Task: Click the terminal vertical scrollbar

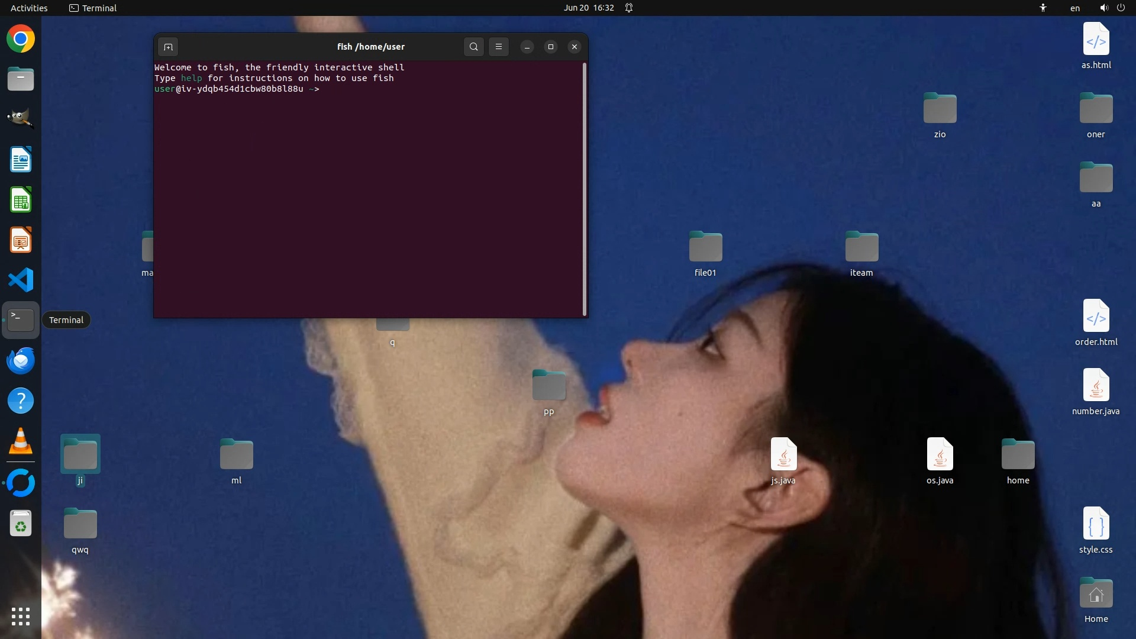Action: [x=585, y=189]
